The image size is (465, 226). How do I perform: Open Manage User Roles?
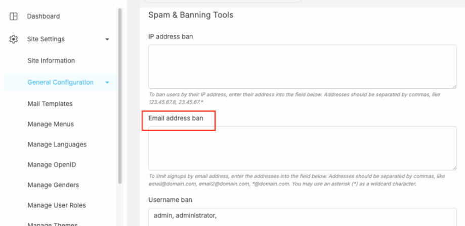click(57, 205)
